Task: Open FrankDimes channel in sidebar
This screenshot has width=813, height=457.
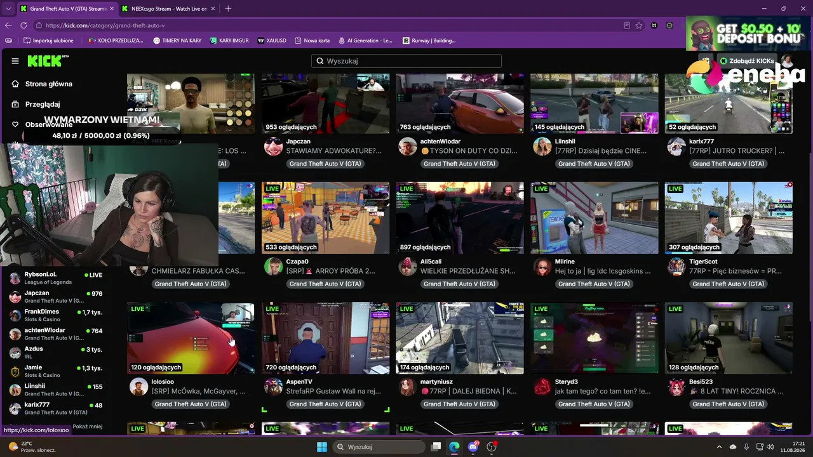Action: [x=56, y=315]
